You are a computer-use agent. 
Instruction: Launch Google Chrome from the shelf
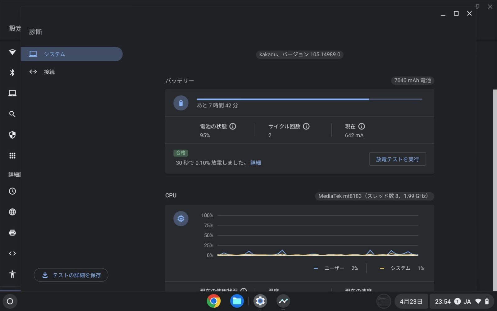214,301
